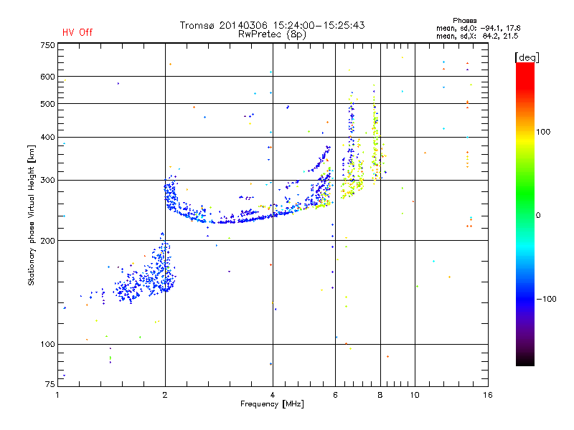
Task: Click the '16' frequency axis tick label
Action: click(x=488, y=395)
